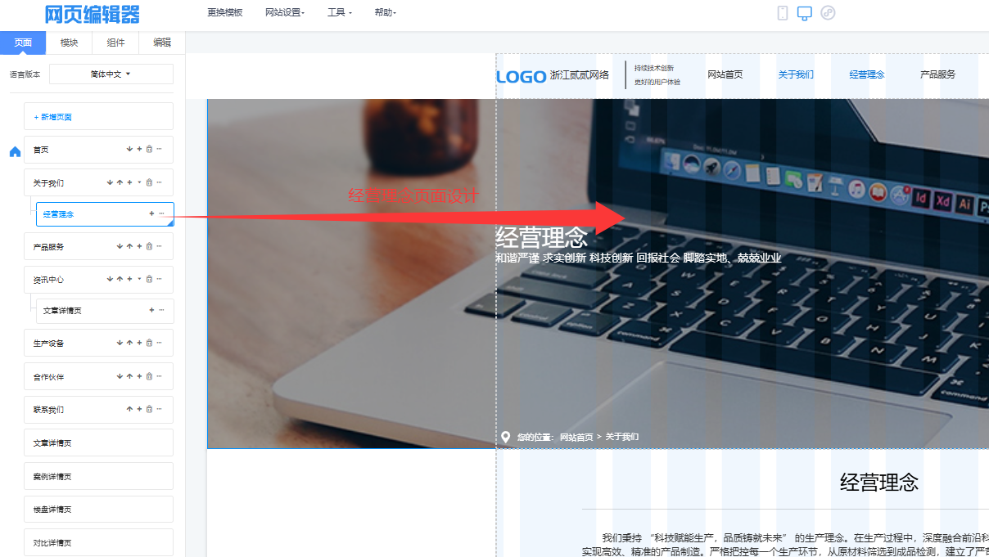Delete the 联系我们 page

click(x=149, y=410)
